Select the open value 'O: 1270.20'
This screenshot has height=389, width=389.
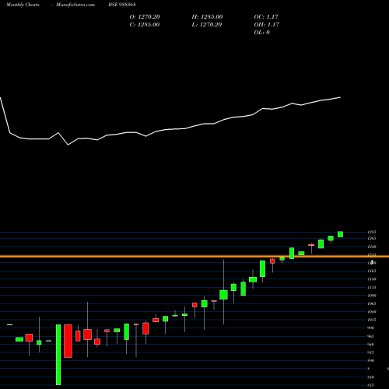click(x=145, y=17)
